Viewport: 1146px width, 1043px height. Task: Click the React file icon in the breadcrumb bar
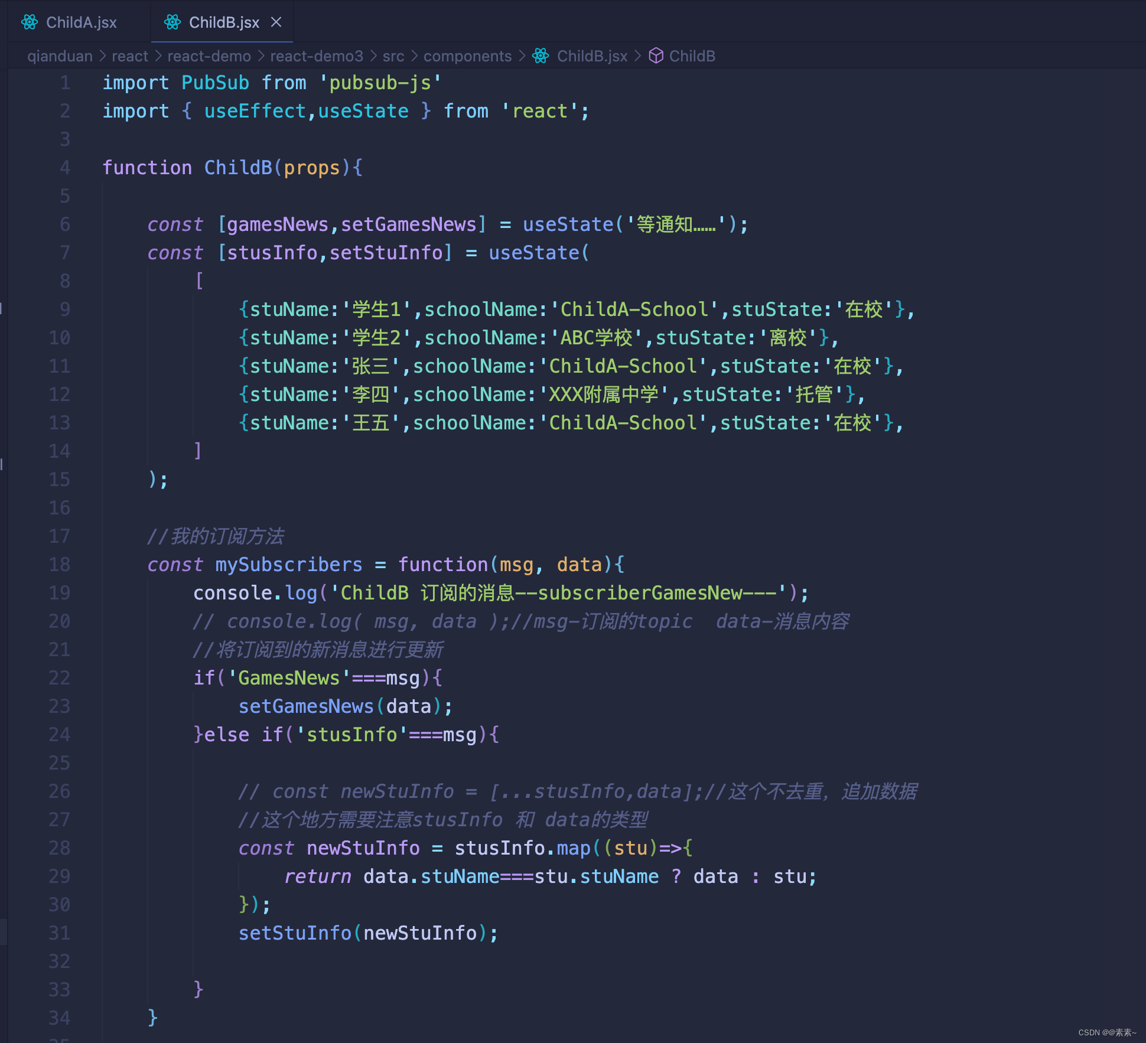tap(541, 56)
